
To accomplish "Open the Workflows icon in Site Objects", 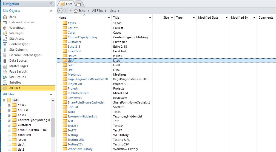I will tap(5, 28).
